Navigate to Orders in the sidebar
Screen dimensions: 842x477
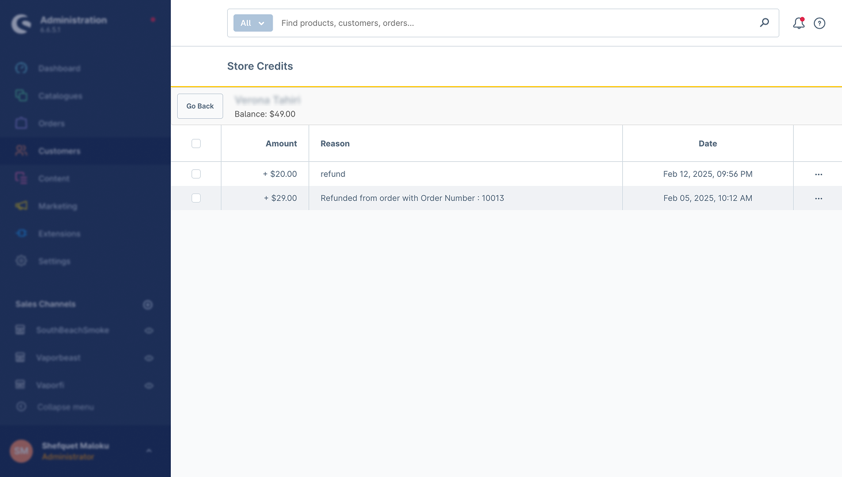tap(51, 123)
